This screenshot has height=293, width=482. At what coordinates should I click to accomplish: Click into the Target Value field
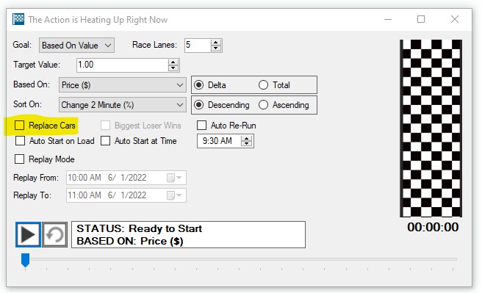tap(123, 65)
